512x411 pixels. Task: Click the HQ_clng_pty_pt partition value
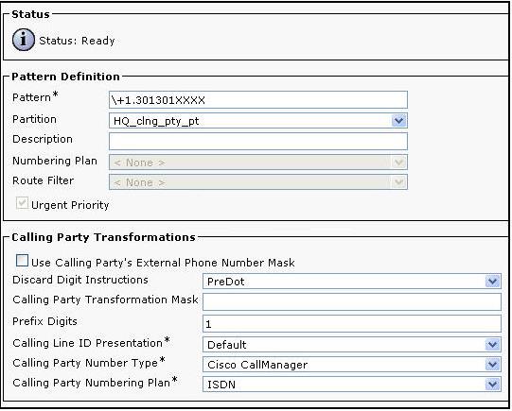coord(156,121)
